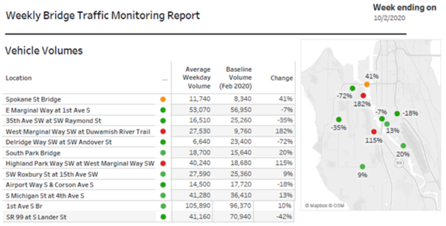Click the Change column header
This screenshot has height=226, width=446.
[x=282, y=78]
